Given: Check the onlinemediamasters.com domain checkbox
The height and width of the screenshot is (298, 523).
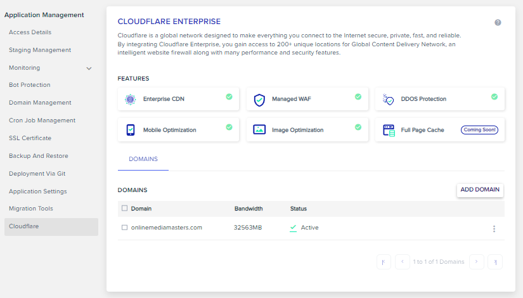Looking at the screenshot, I should [124, 228].
